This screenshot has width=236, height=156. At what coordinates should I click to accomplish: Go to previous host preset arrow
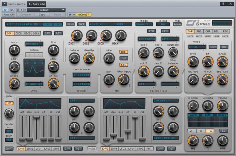22,10
